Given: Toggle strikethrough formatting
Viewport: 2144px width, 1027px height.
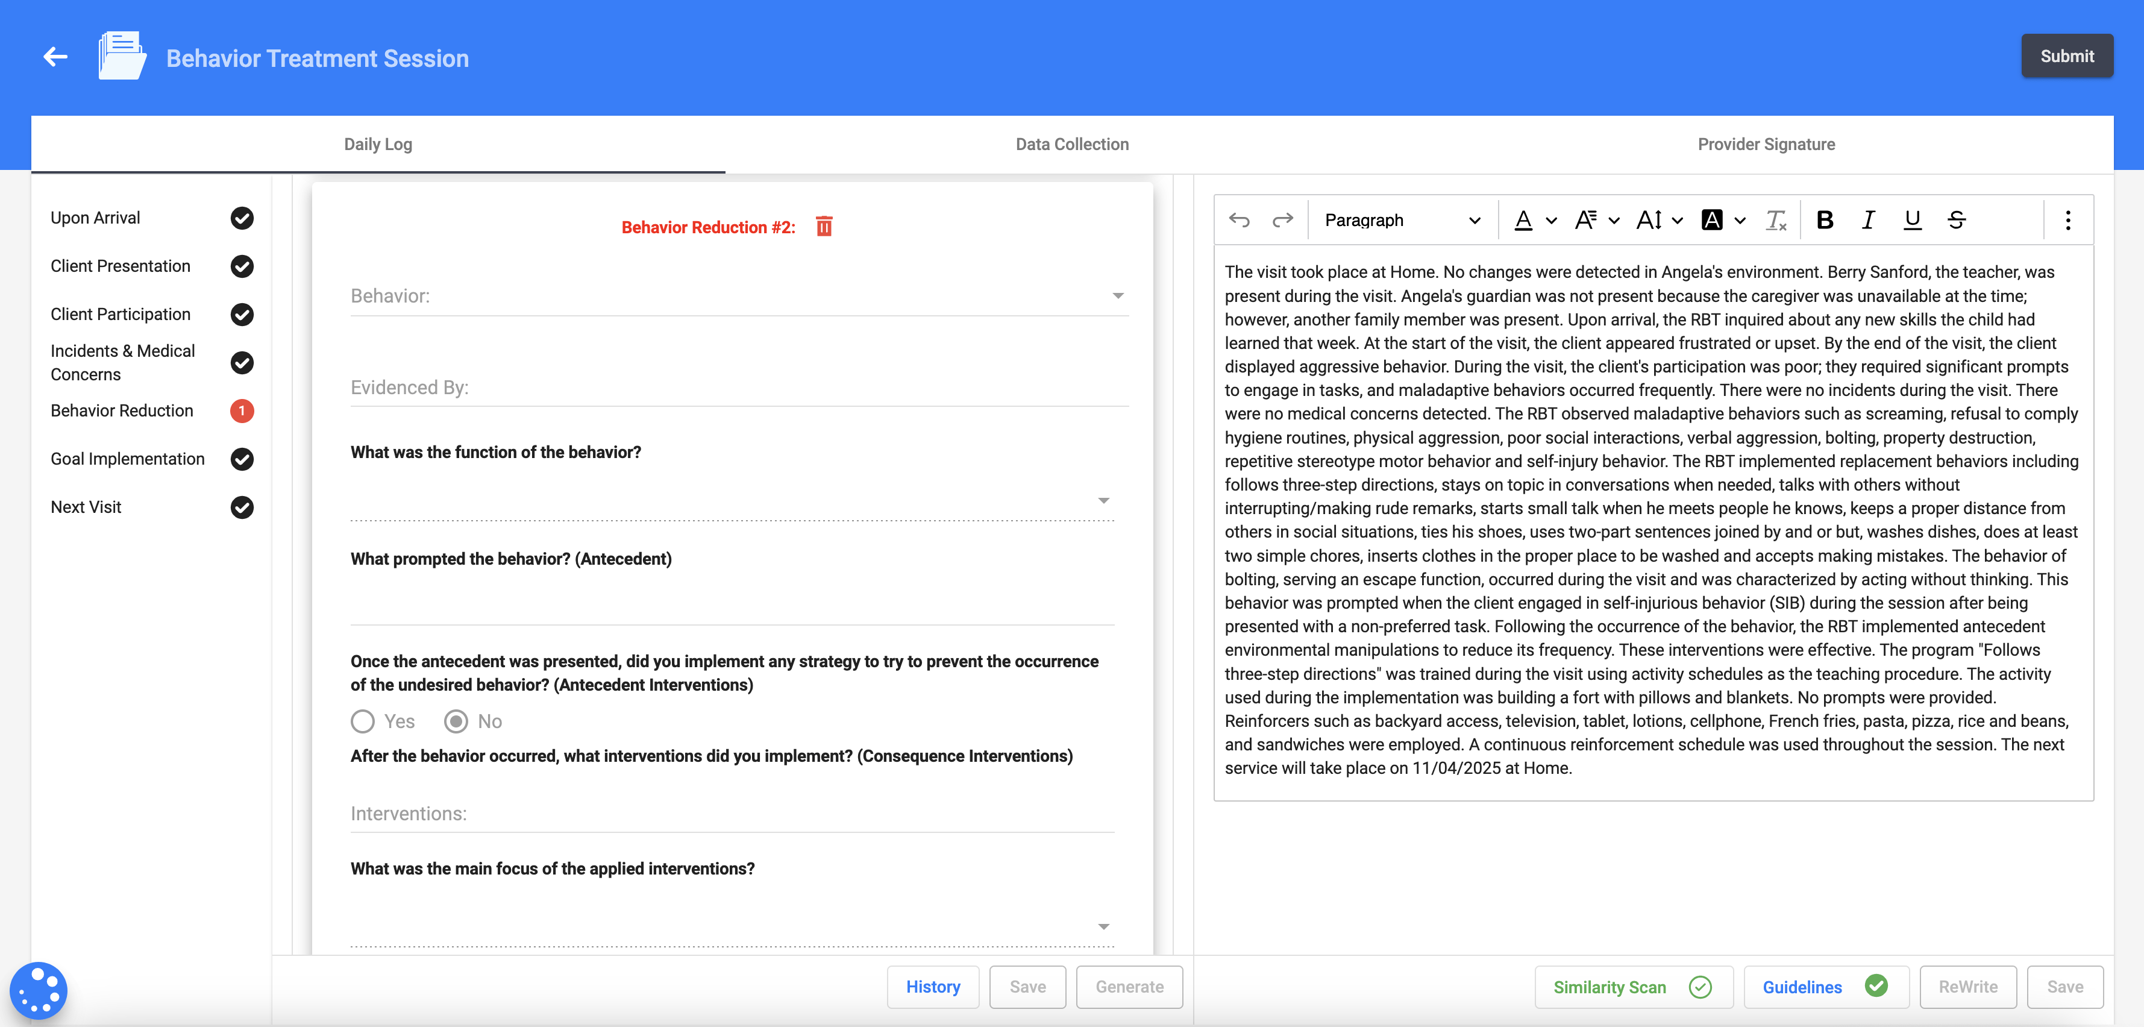Looking at the screenshot, I should pos(1957,220).
